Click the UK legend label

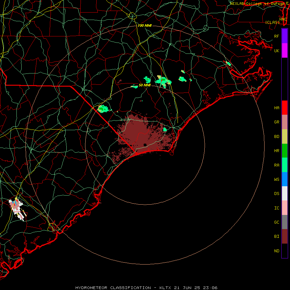[276, 51]
